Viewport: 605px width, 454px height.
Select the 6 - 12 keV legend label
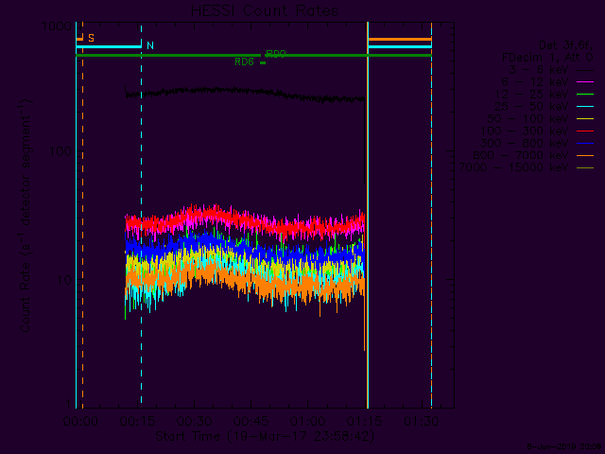(x=534, y=82)
